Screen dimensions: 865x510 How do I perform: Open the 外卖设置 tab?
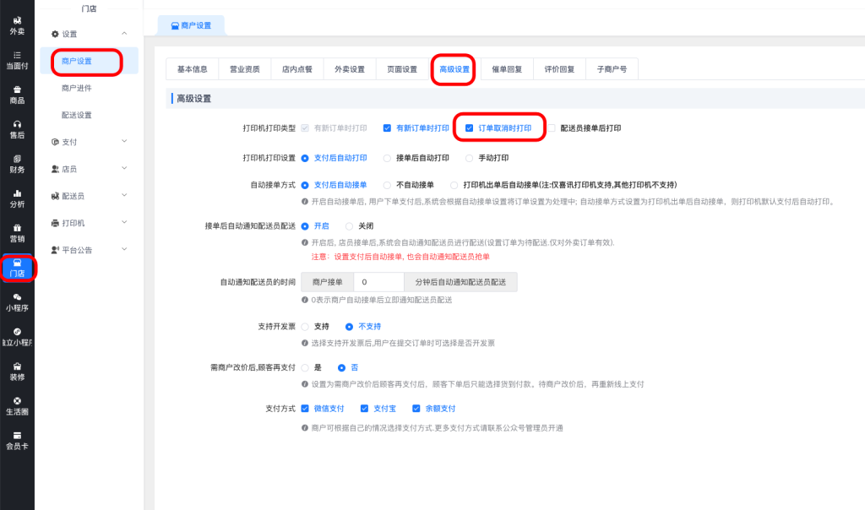coord(349,69)
